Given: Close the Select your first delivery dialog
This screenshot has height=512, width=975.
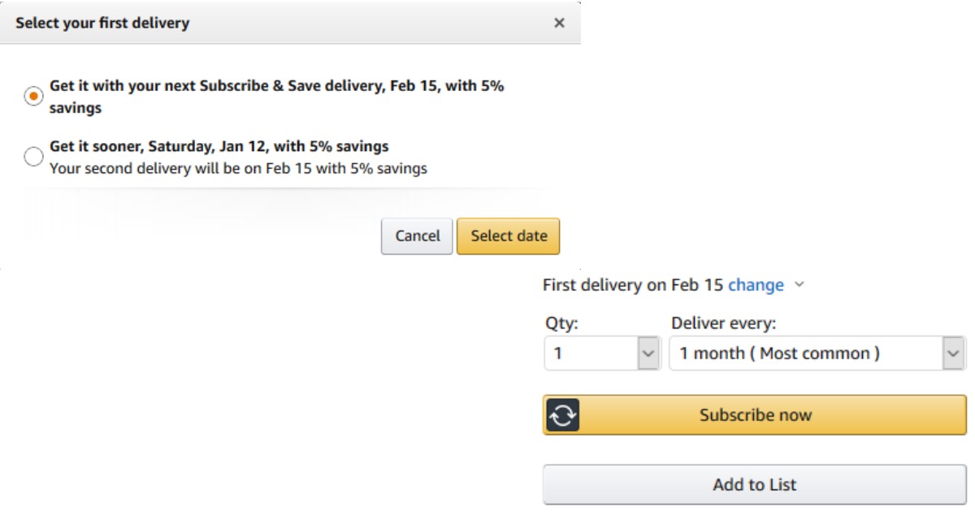Looking at the screenshot, I should coord(559,24).
